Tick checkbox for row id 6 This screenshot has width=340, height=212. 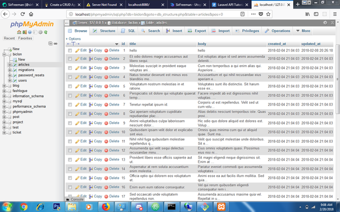[x=70, y=95]
